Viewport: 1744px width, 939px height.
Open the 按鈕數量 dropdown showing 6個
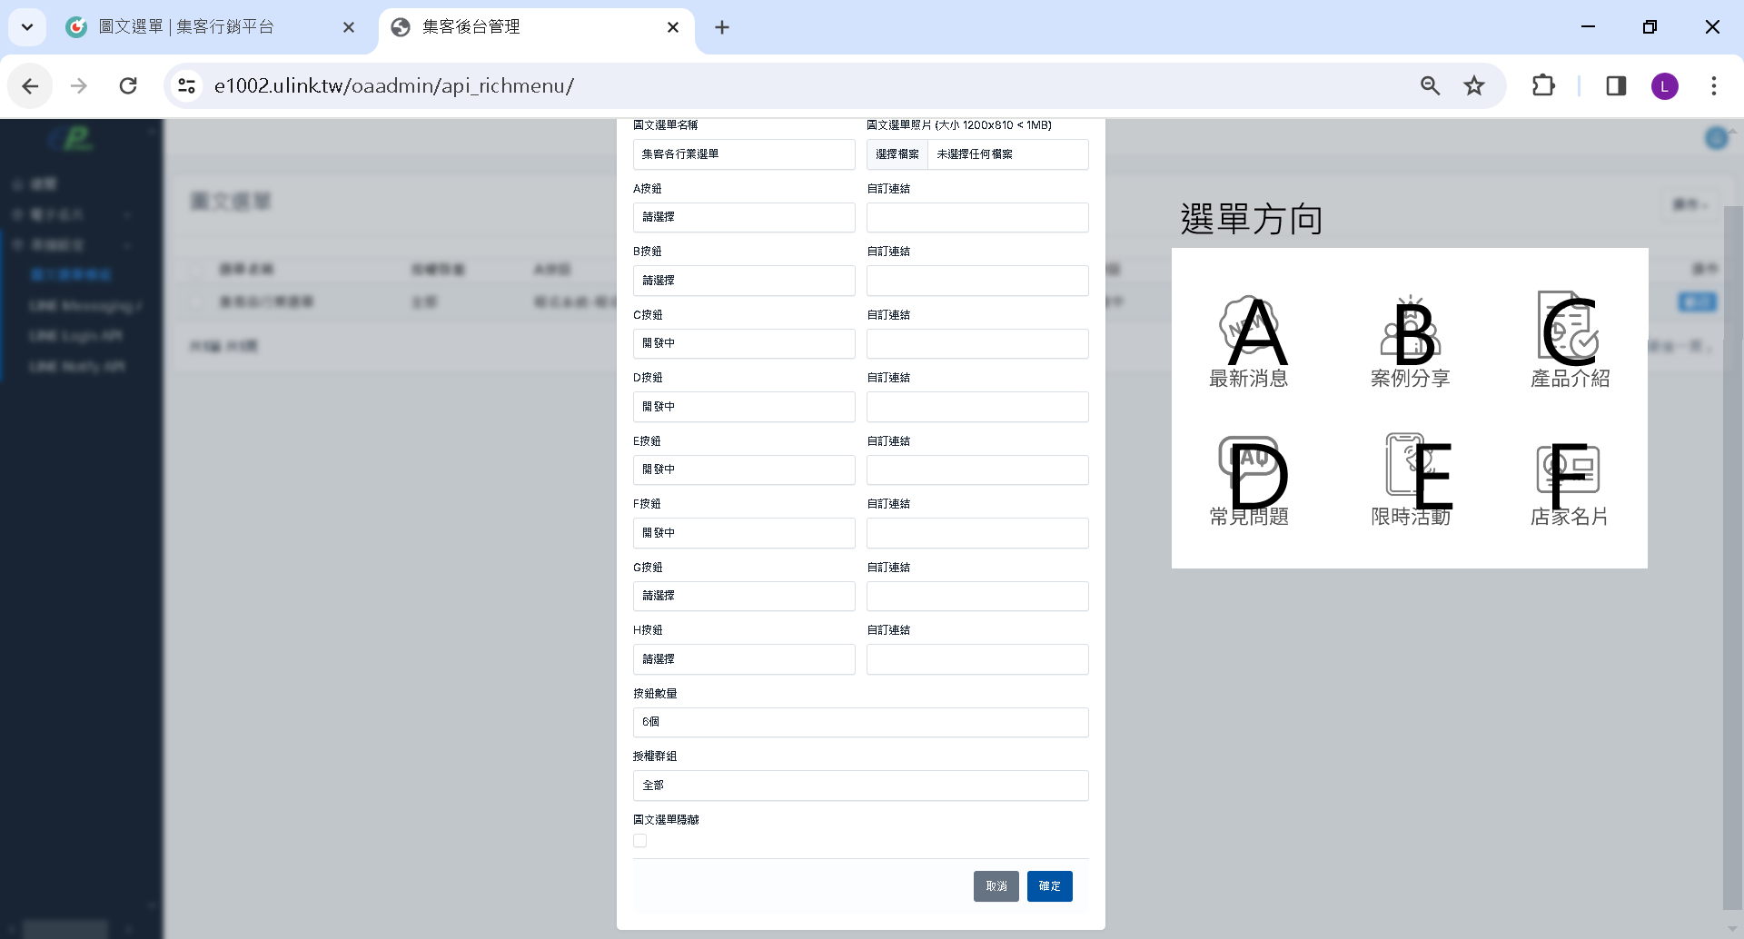(x=861, y=722)
